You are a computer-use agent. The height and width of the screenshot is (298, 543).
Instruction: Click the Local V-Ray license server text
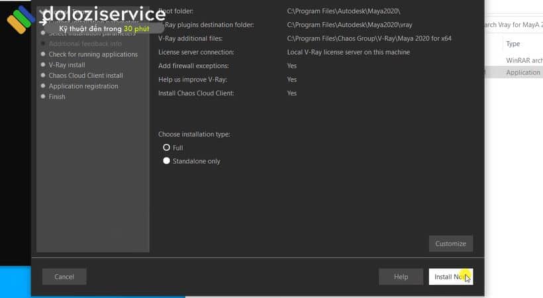(348, 52)
